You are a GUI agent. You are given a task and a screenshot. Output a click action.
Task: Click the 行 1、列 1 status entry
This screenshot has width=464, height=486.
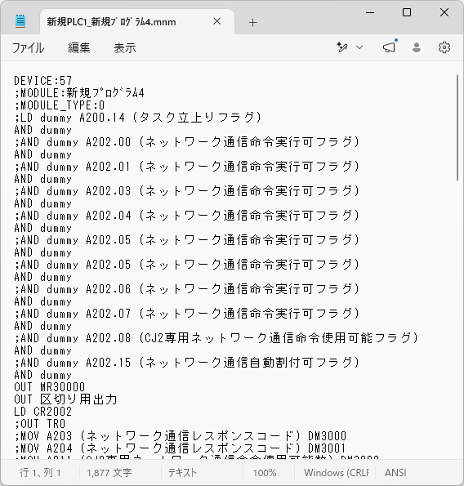point(40,472)
